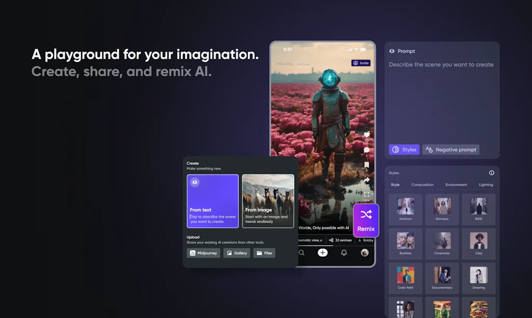This screenshot has height=318, width=532.
Task: Toggle the Negative prompt option
Action: (x=450, y=149)
